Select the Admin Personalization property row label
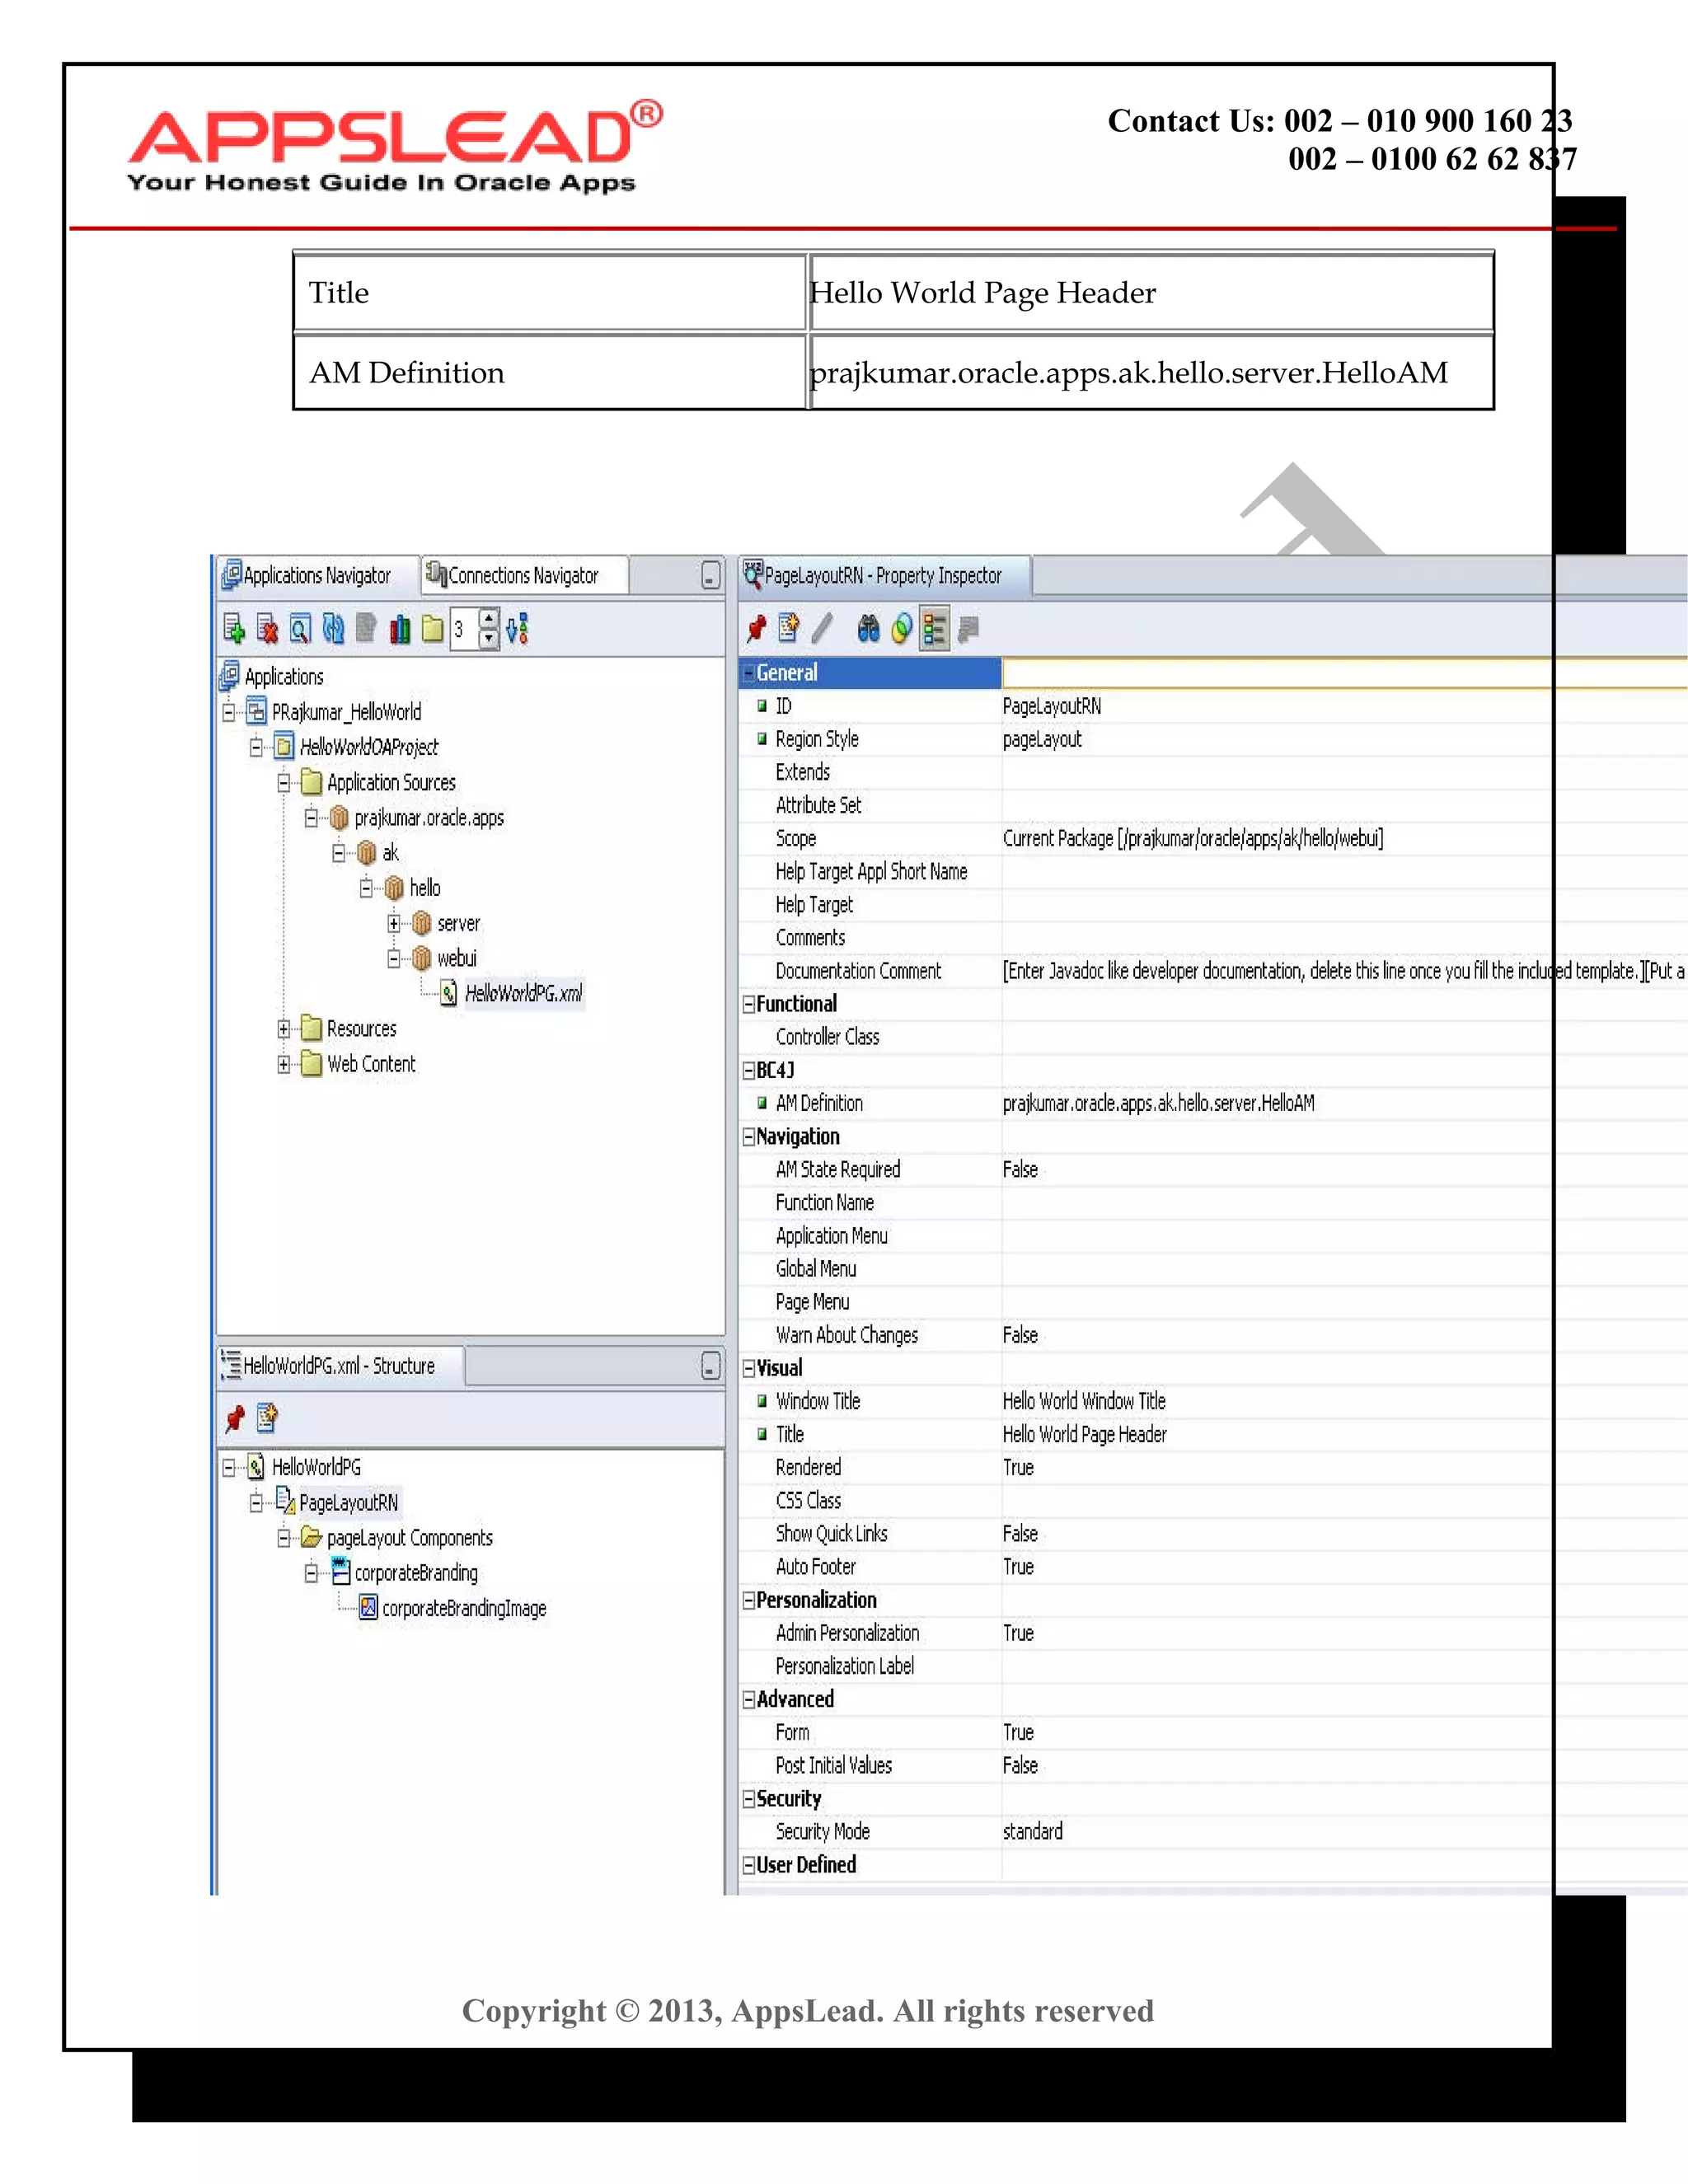 (x=847, y=1633)
